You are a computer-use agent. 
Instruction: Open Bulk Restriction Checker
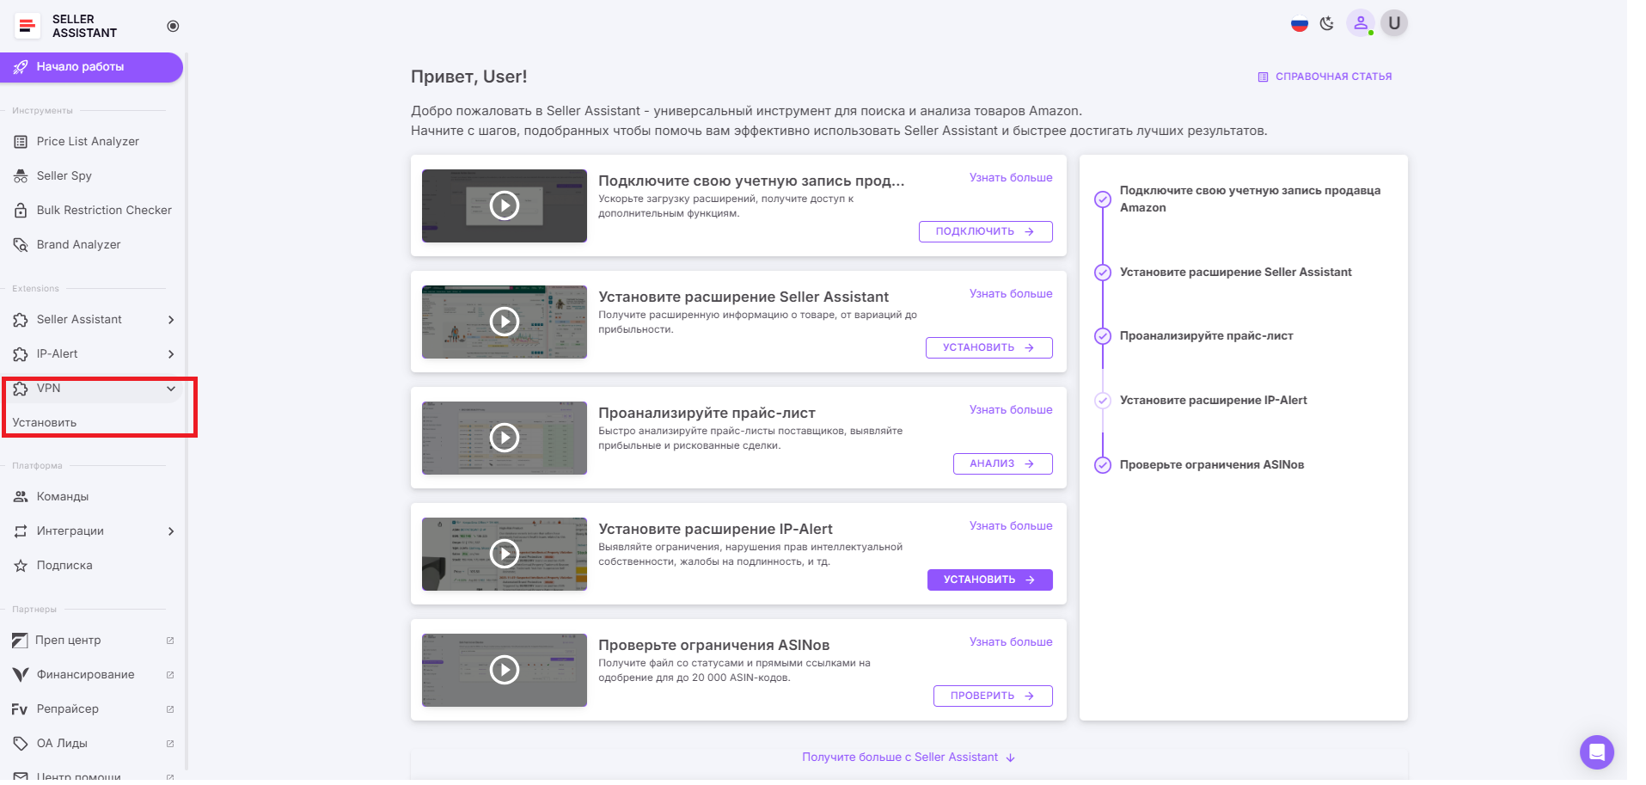103,210
